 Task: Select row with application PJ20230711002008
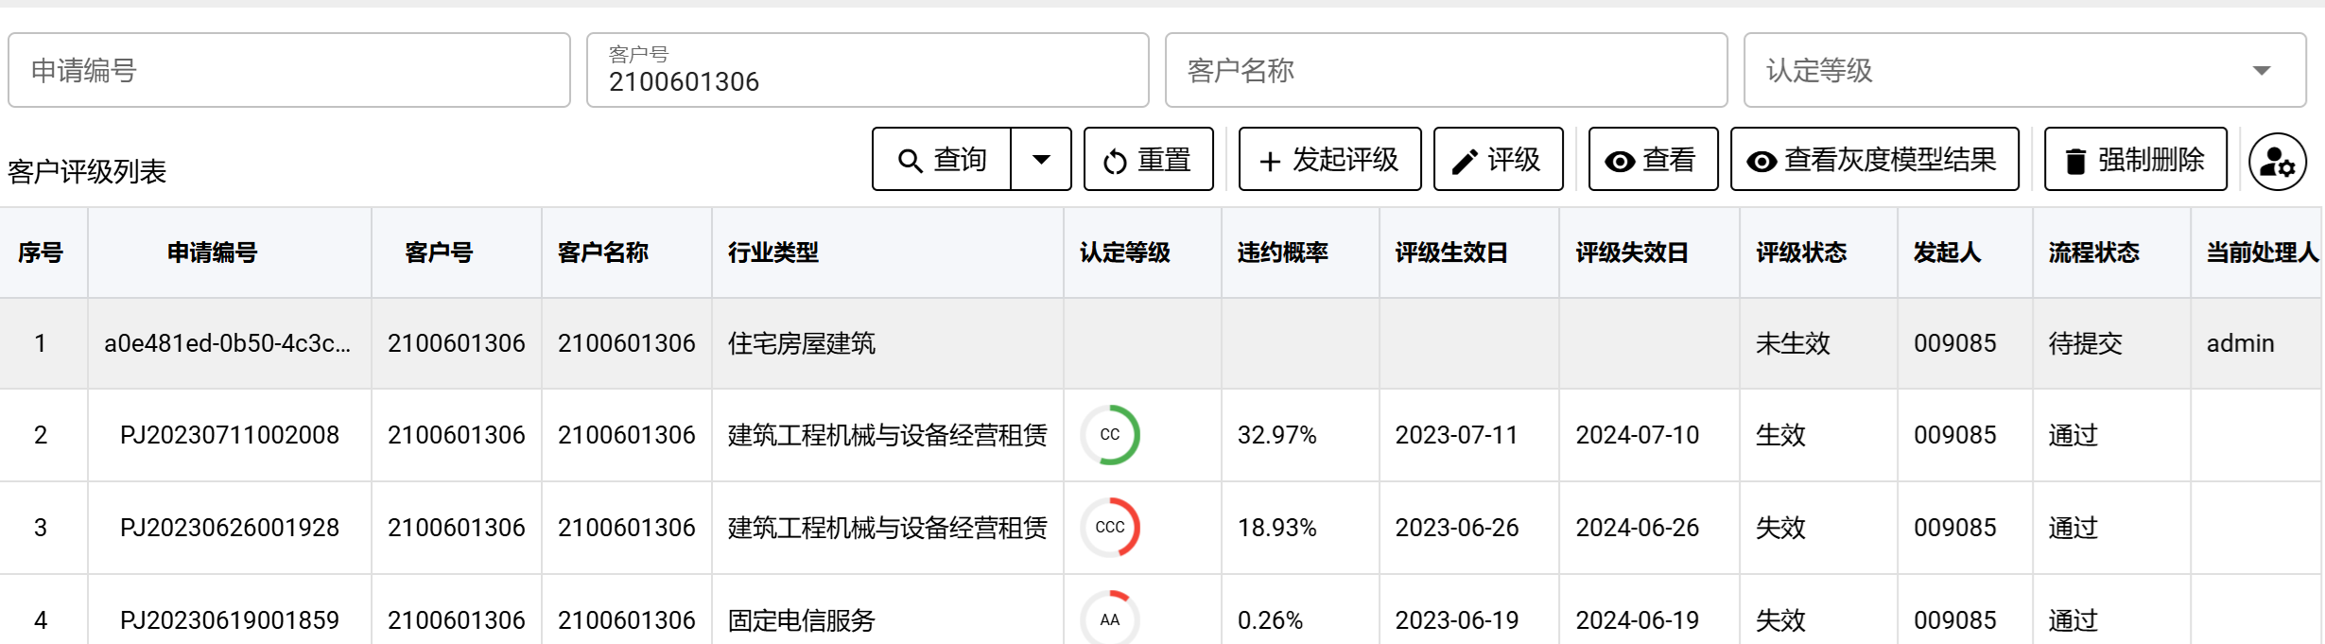(x=229, y=435)
